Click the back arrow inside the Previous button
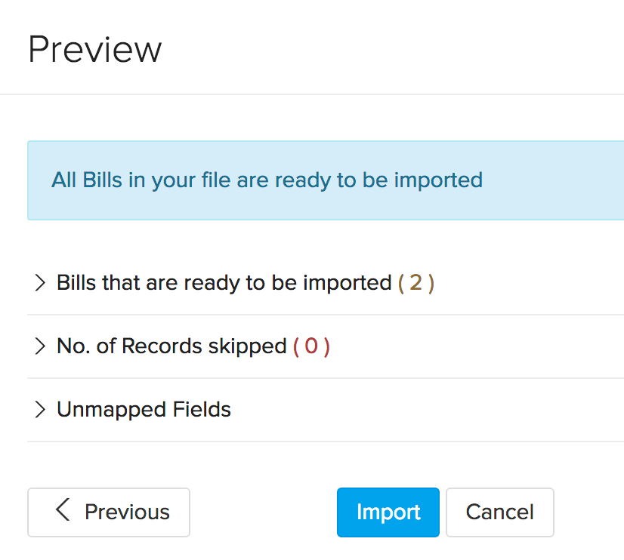The height and width of the screenshot is (560, 624). (x=63, y=512)
